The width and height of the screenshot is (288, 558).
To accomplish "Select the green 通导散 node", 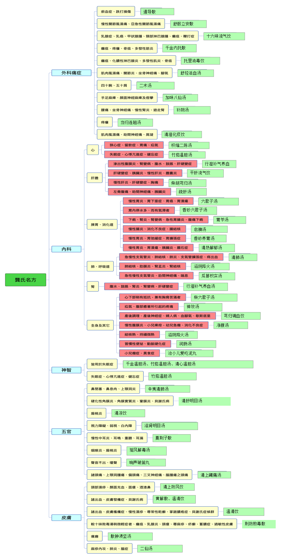I will (x=157, y=12).
